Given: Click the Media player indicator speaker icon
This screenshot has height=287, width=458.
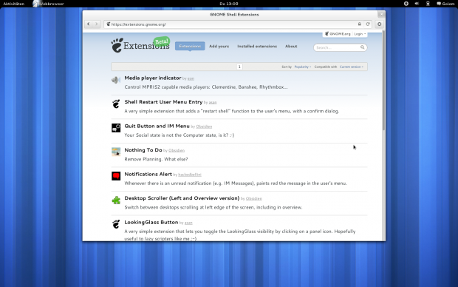Looking at the screenshot, I should (x=116, y=80).
